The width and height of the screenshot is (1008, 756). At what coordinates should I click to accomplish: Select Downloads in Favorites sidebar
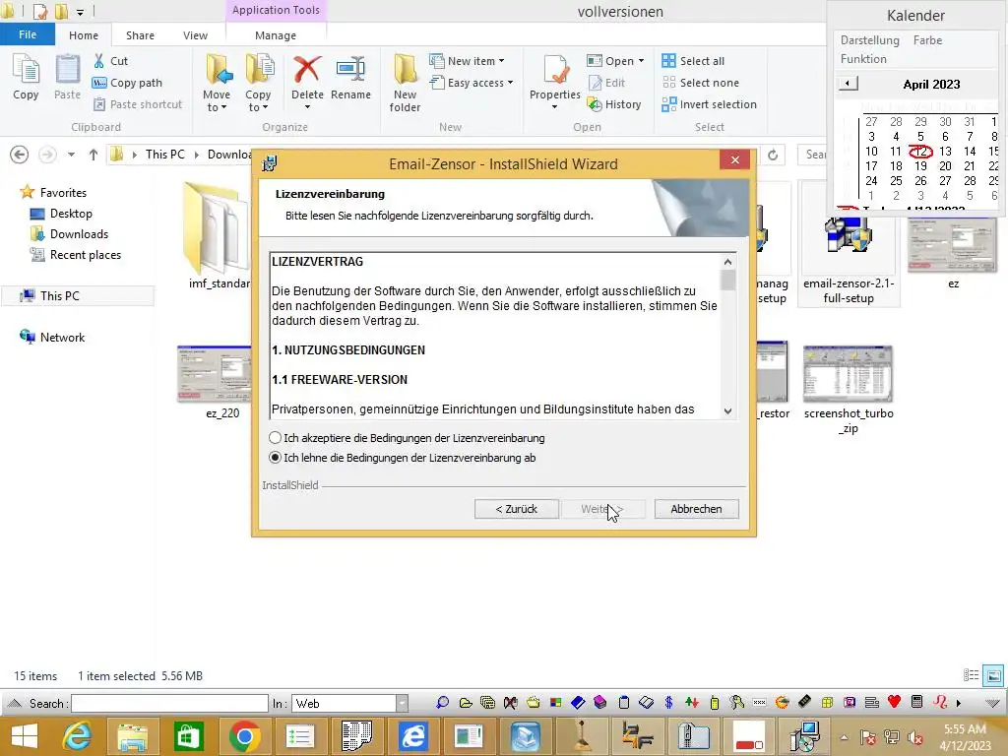(x=69, y=234)
